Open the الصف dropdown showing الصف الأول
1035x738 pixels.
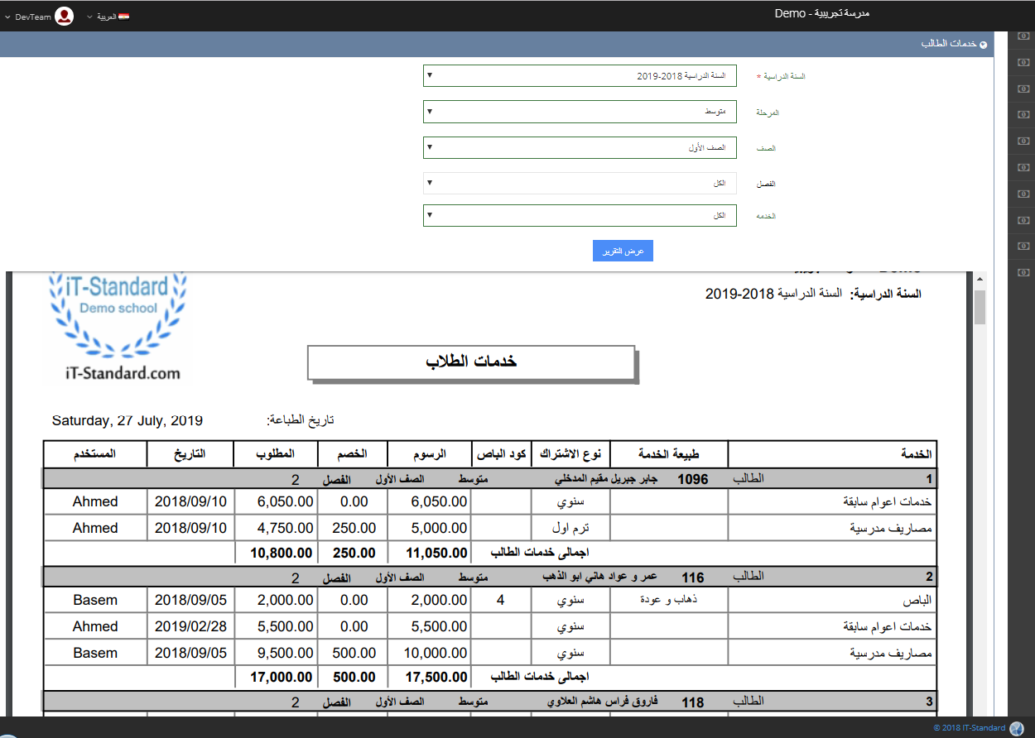[580, 148]
